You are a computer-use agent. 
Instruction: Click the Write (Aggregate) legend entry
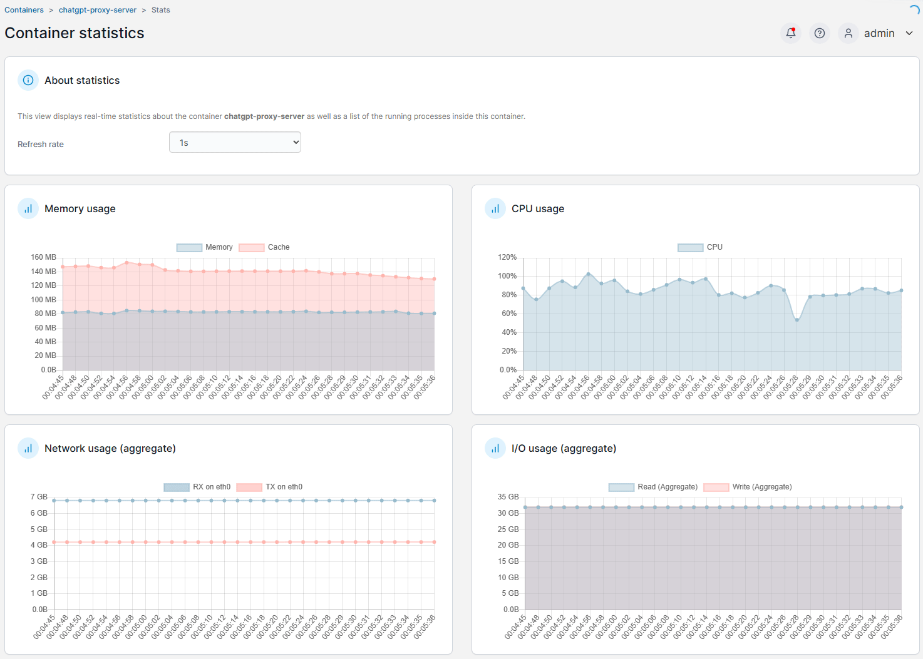pyautogui.click(x=761, y=487)
